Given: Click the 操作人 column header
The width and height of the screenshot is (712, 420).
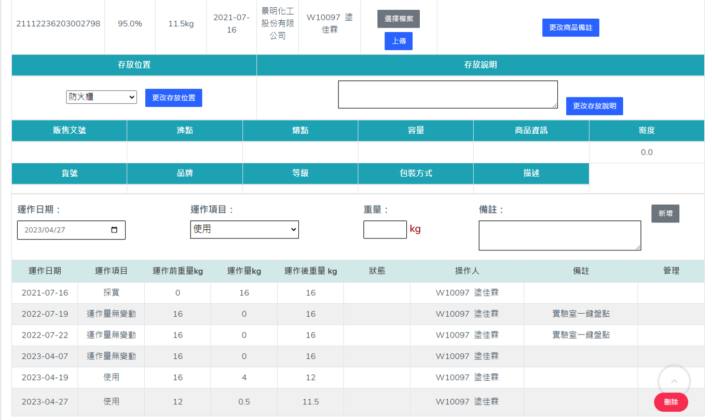Looking at the screenshot, I should coord(467,271).
